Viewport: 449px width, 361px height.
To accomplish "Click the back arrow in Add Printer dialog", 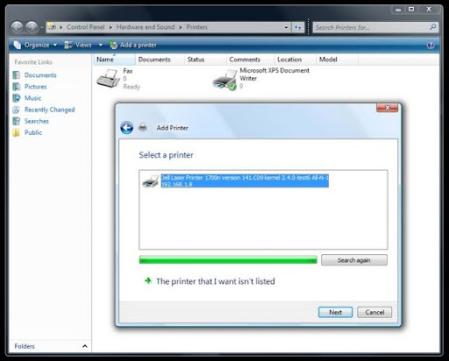I will tap(126, 128).
